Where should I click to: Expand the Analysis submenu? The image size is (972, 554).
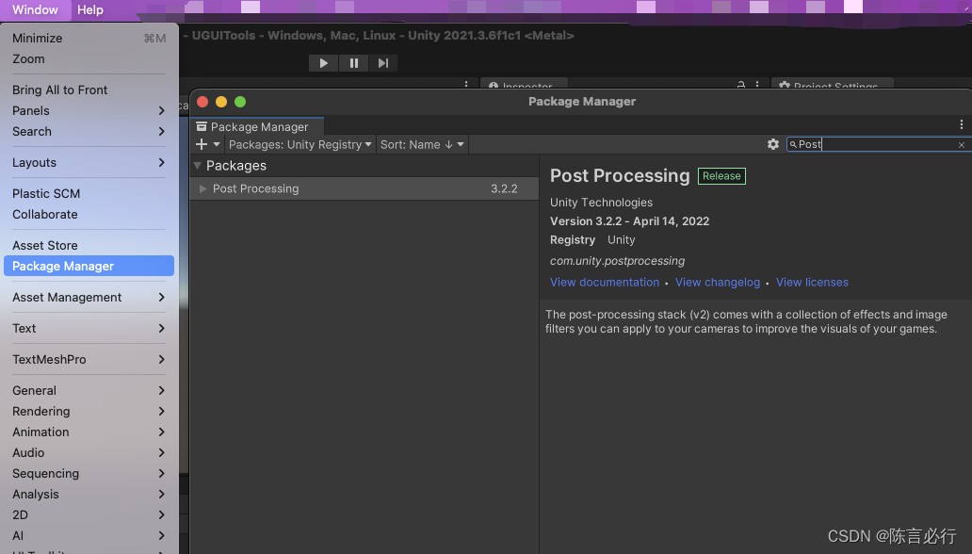89,495
